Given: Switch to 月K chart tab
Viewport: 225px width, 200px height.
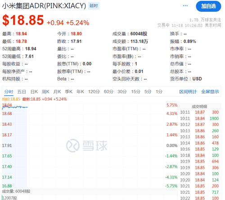Looking at the screenshot, I should coord(57,92).
